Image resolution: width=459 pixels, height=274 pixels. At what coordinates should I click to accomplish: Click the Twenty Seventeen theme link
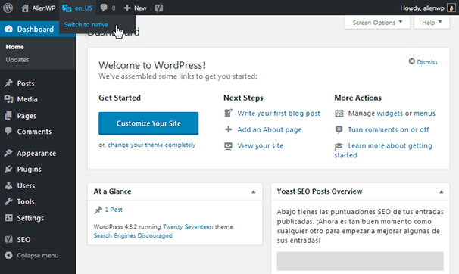pyautogui.click(x=188, y=226)
